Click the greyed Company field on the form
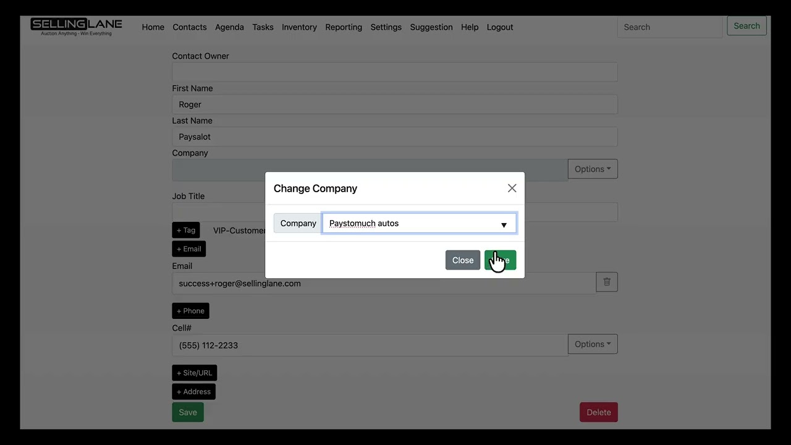The image size is (791, 445). click(370, 170)
